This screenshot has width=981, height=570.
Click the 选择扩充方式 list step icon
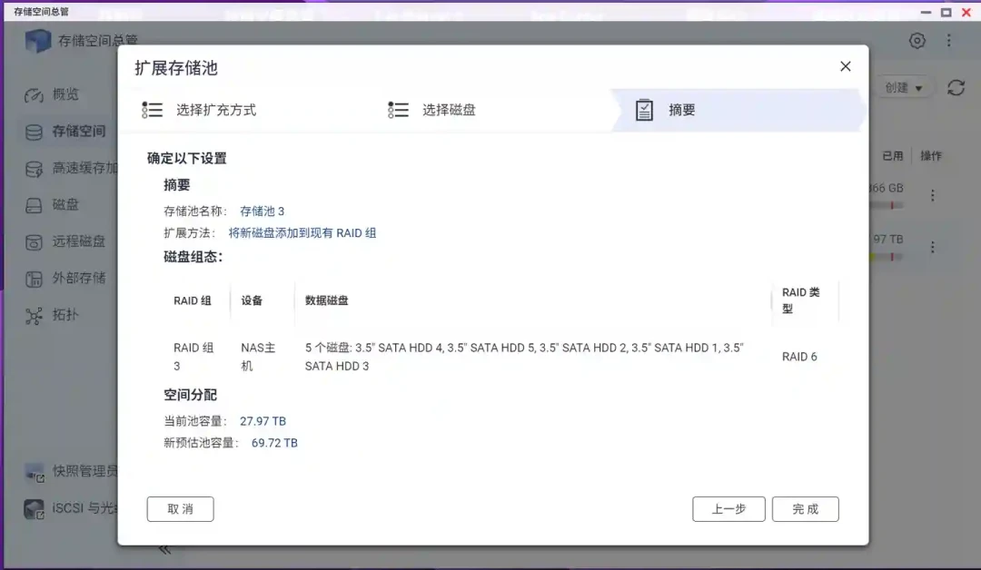[152, 110]
